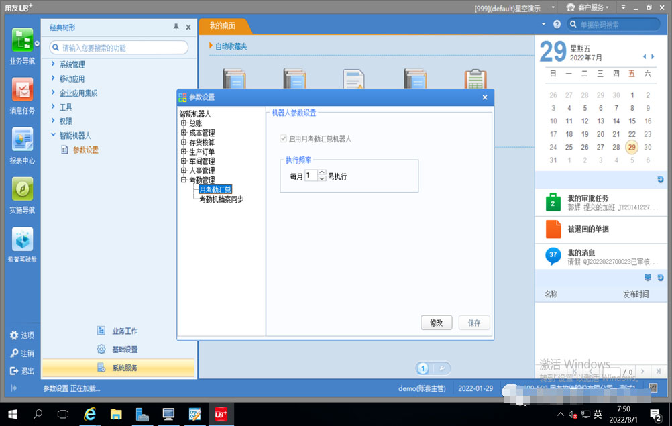Click the 退出 exit icon
The width and height of the screenshot is (672, 426).
pos(14,371)
